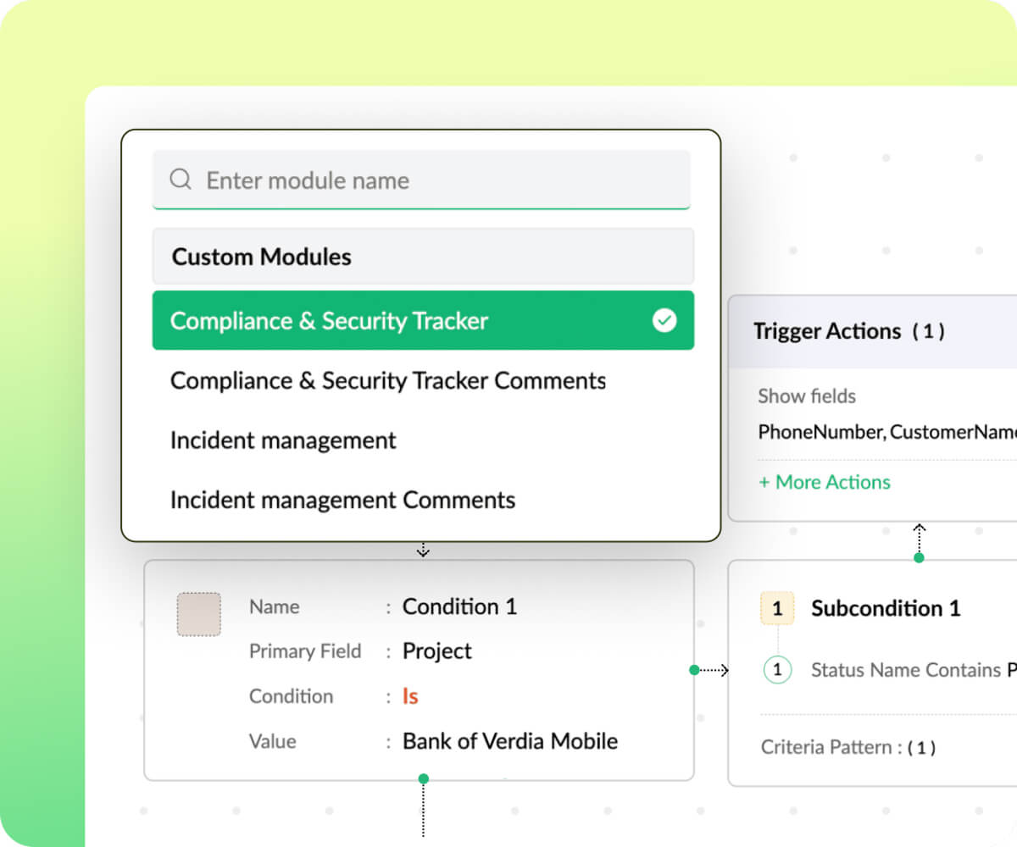Click the white checkmark on Compliance & Security Tracker

pos(664,320)
